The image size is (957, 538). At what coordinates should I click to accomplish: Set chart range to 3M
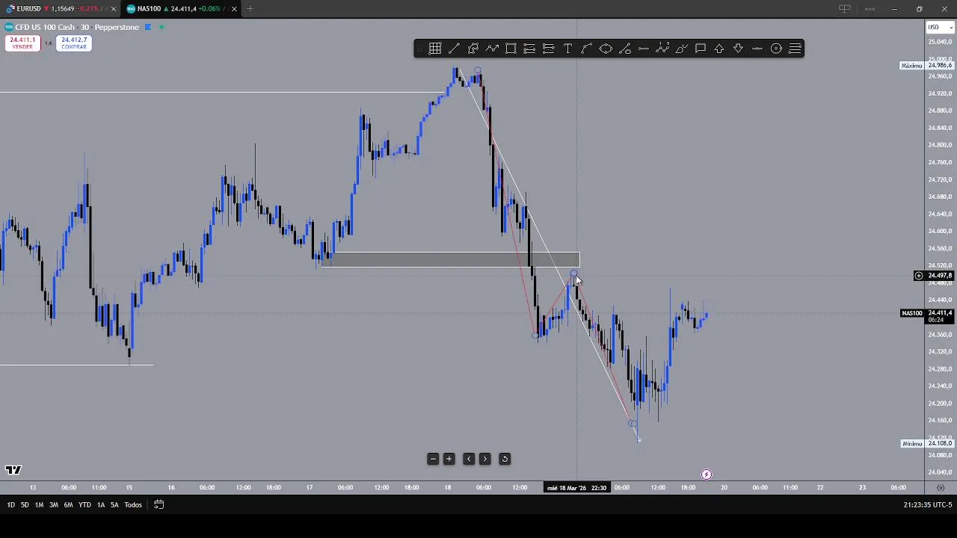pyautogui.click(x=54, y=505)
